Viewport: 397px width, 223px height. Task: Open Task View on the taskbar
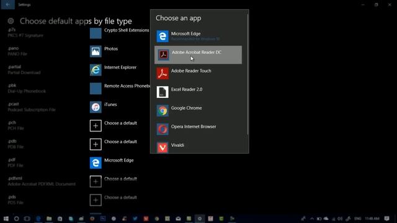coord(27,219)
